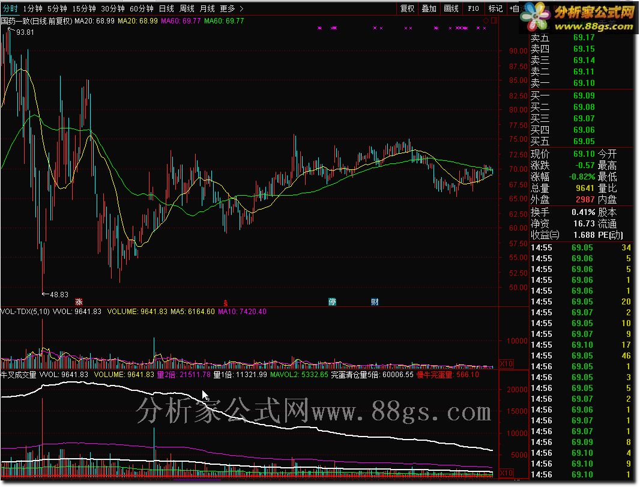640x487 pixels.
Task: Click the X10 scale label in VOL-TDX panel
Action: 507,363
